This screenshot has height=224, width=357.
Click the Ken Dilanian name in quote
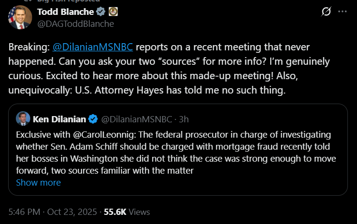[x=59, y=118]
